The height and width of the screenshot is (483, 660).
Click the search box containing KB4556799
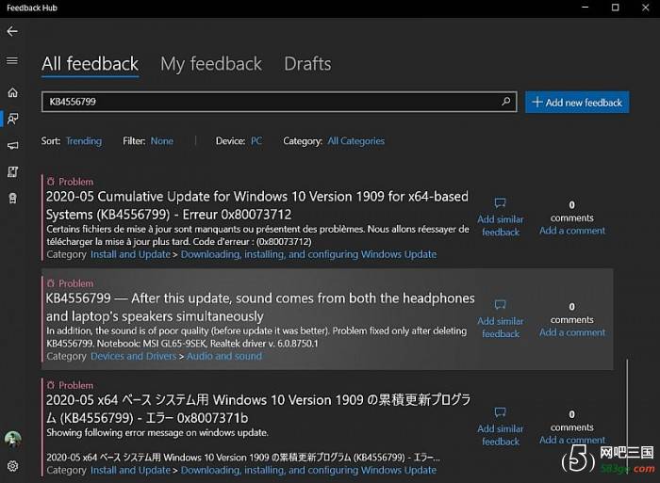(279, 102)
